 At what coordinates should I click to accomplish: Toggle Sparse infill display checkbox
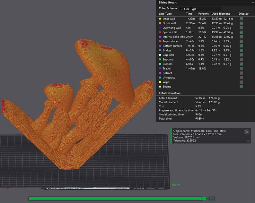(241, 32)
